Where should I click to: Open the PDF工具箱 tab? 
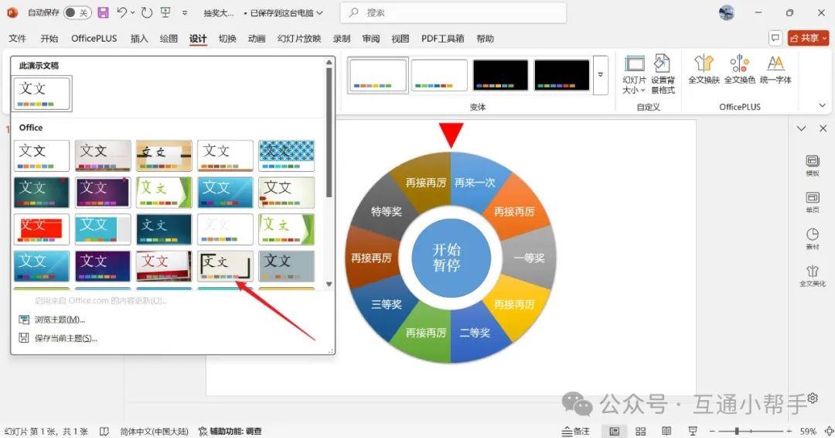pyautogui.click(x=442, y=39)
